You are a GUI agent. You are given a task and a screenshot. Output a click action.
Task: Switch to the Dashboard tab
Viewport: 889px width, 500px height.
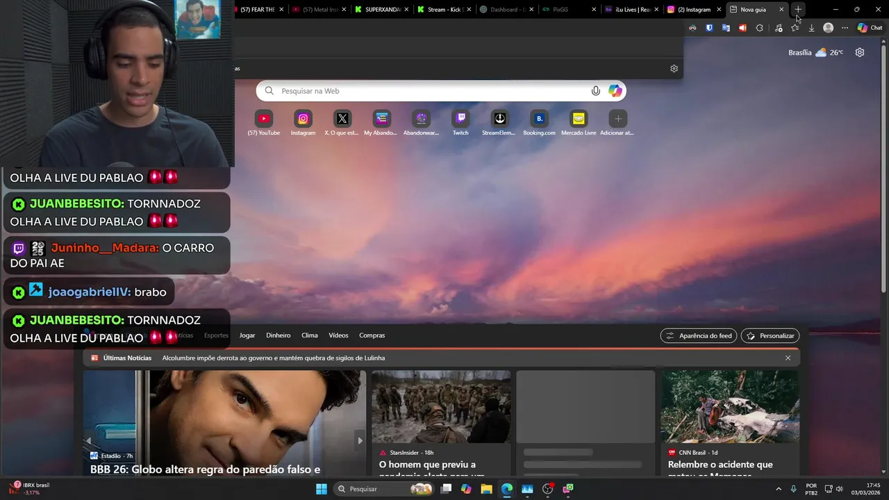[505, 9]
